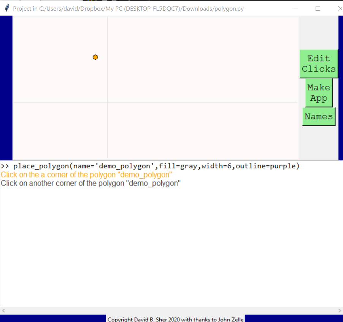343x322 pixels.
Task: Click the Edit Clicks button
Action: pyautogui.click(x=319, y=63)
